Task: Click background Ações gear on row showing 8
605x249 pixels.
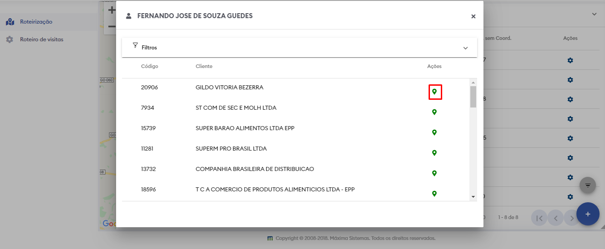Action: click(570, 99)
